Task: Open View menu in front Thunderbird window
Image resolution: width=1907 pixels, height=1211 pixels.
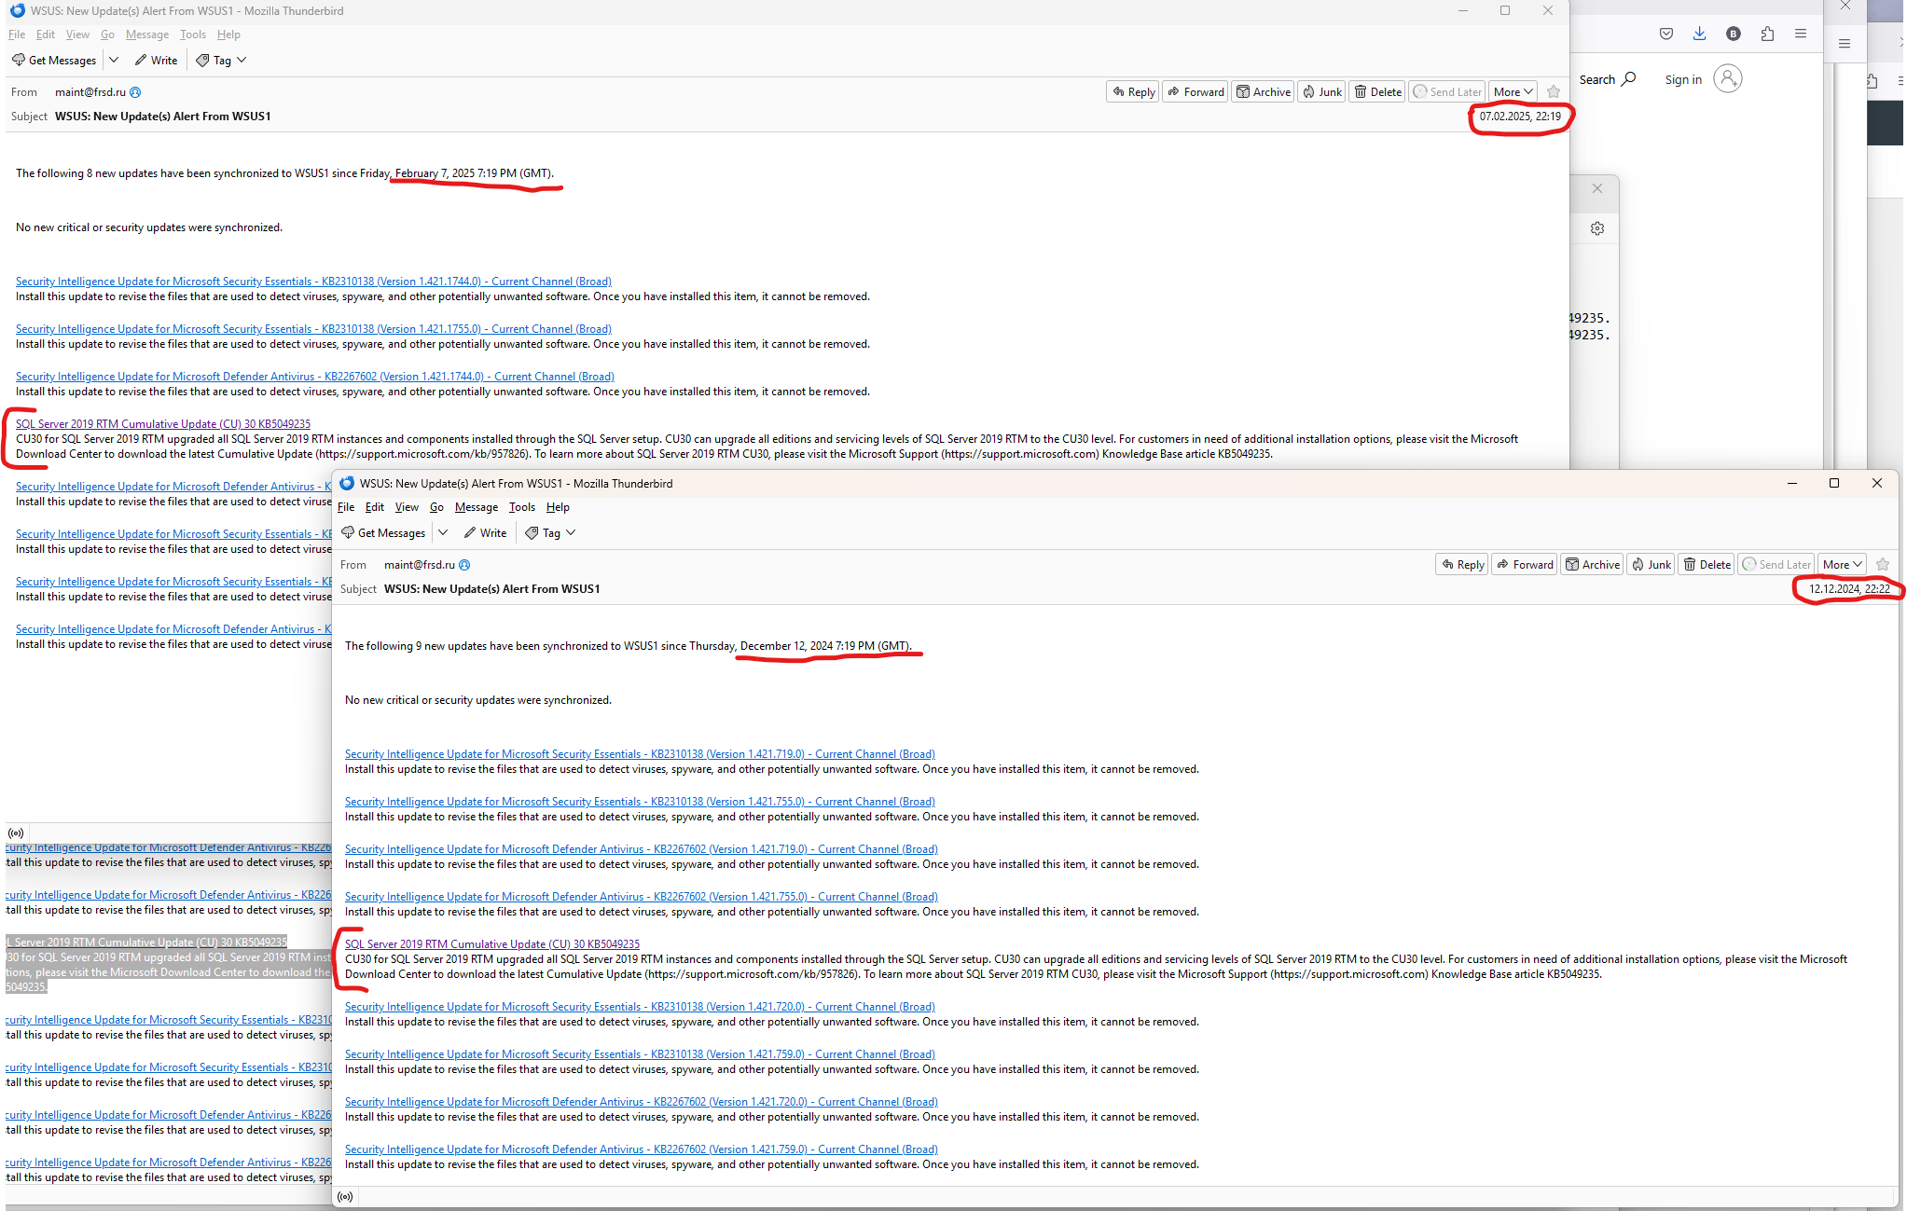Action: [x=407, y=507]
